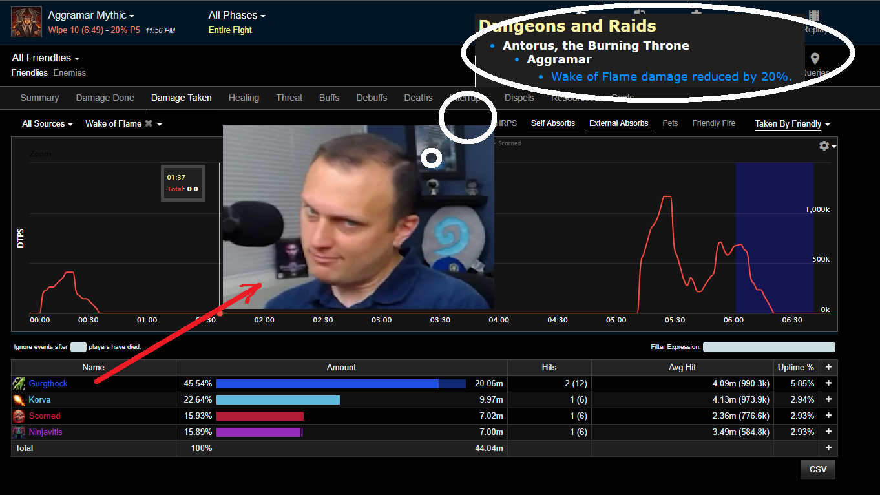This screenshot has width=880, height=495.
Task: Open Korva's player link
Action: pyautogui.click(x=39, y=400)
